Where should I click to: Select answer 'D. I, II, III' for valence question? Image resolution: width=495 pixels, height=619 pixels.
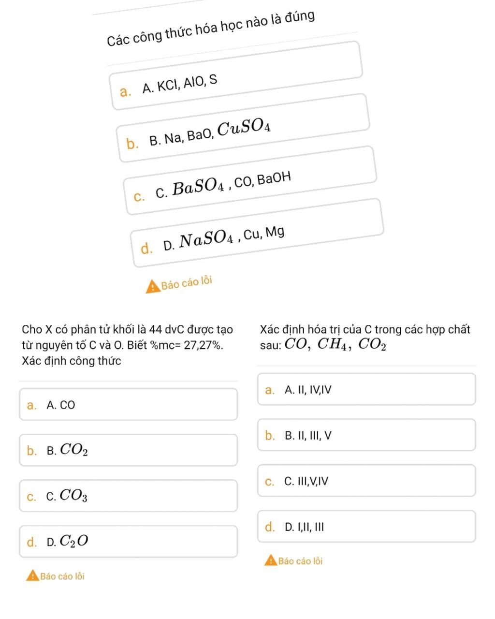pos(366,527)
